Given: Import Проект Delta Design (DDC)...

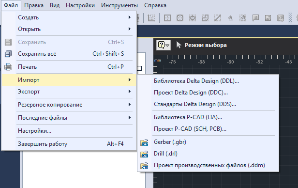Looking at the screenshot, I should click(x=208, y=93).
